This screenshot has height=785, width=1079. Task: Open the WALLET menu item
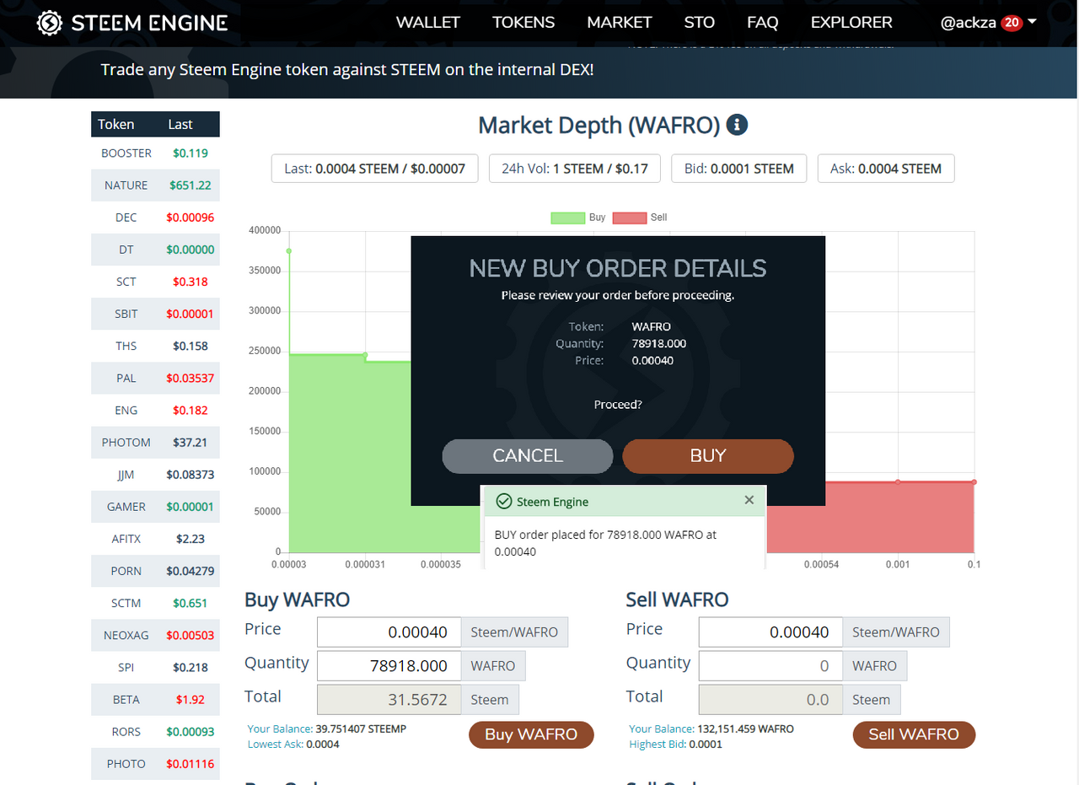tap(428, 23)
